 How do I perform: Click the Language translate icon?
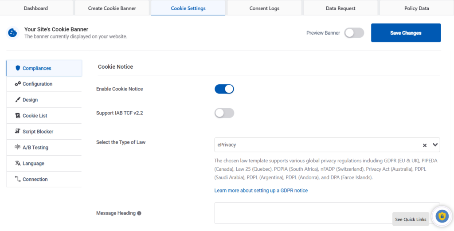click(x=18, y=163)
